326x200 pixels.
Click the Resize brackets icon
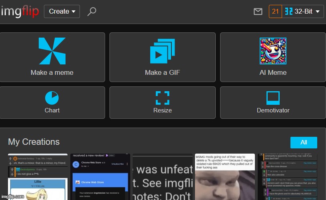(163, 98)
